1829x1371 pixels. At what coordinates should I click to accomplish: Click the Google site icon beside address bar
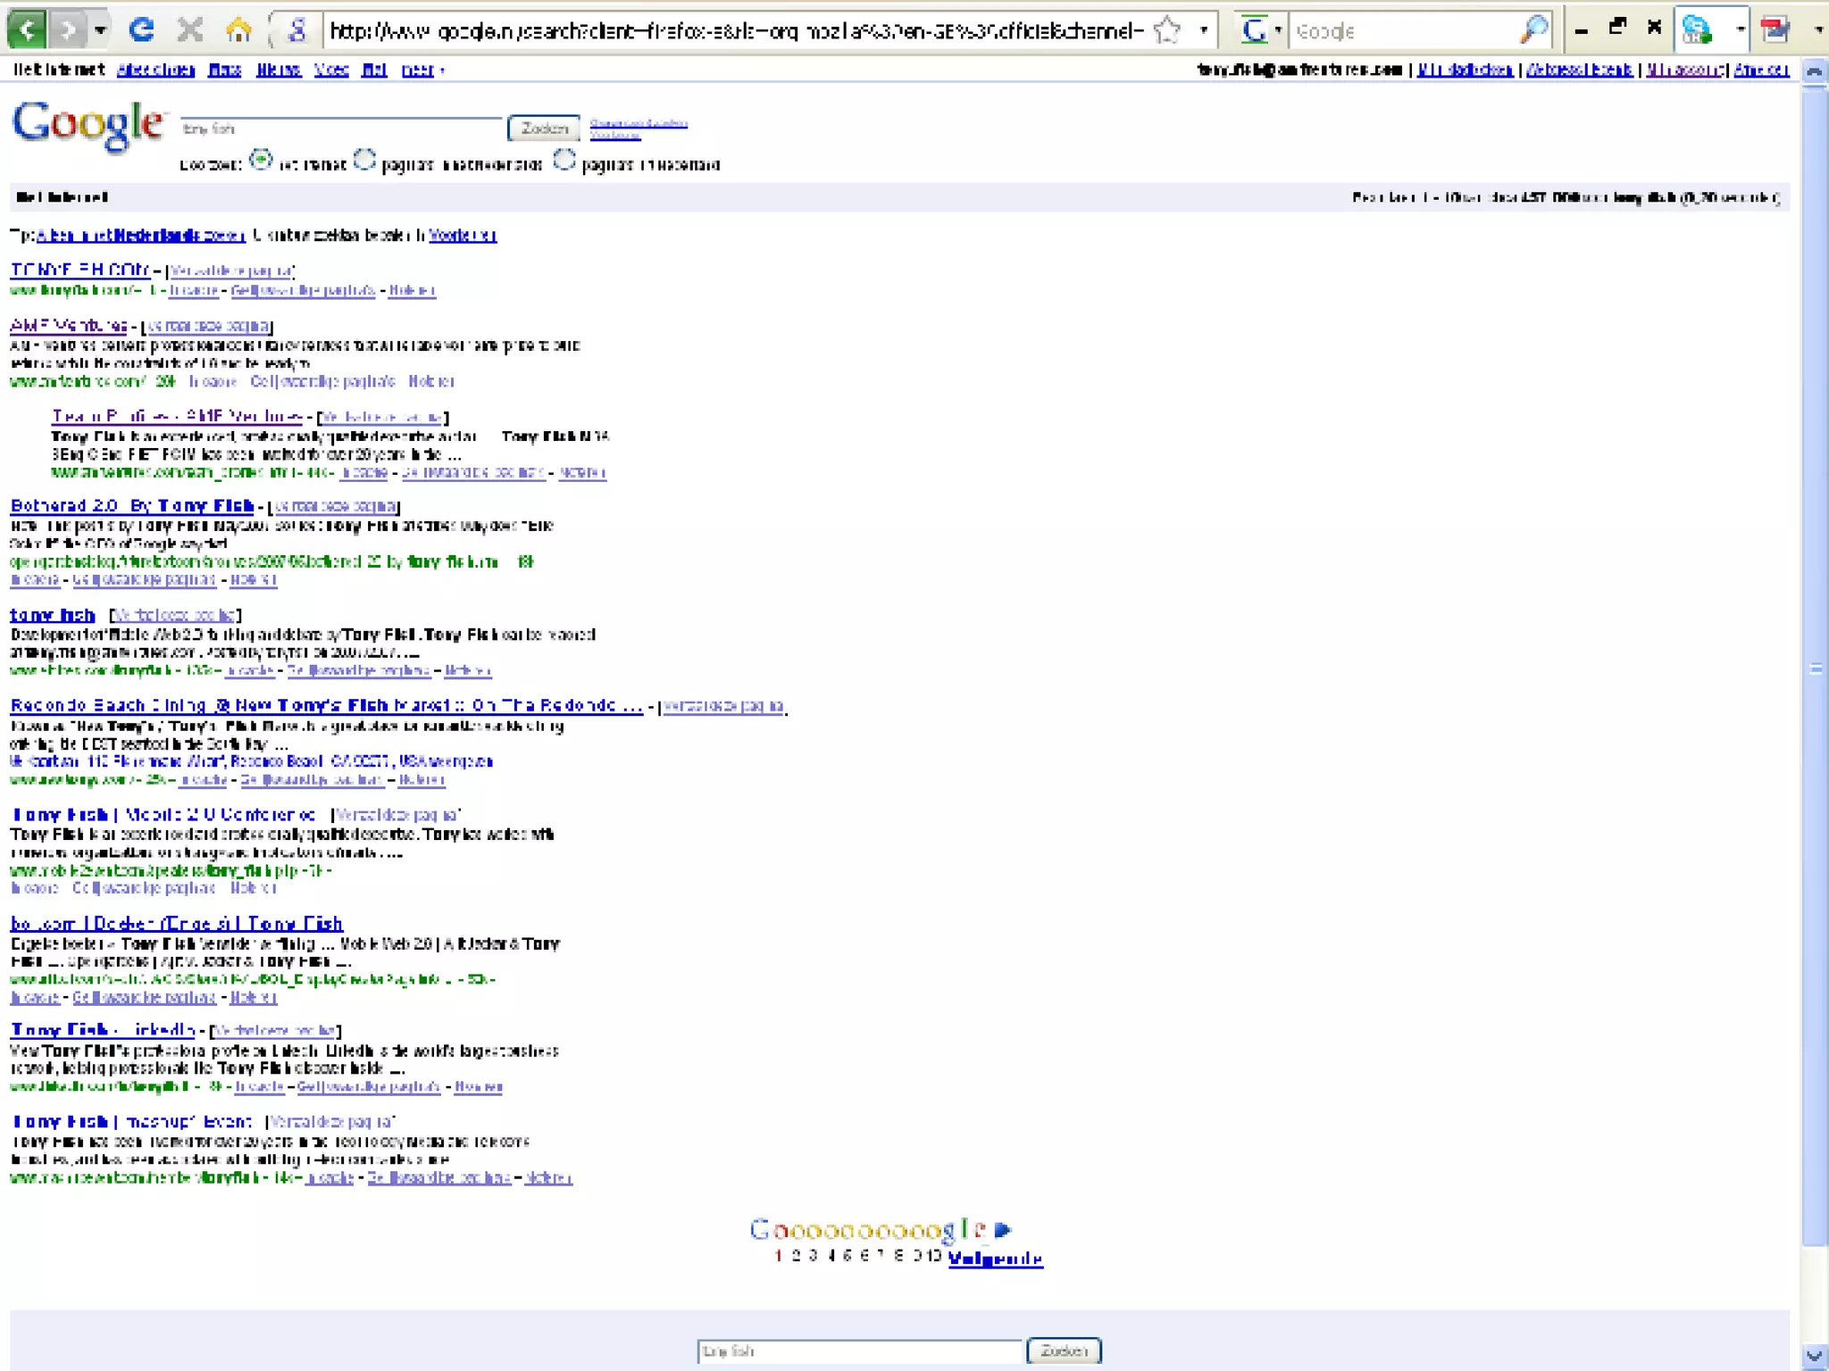pyautogui.click(x=297, y=31)
